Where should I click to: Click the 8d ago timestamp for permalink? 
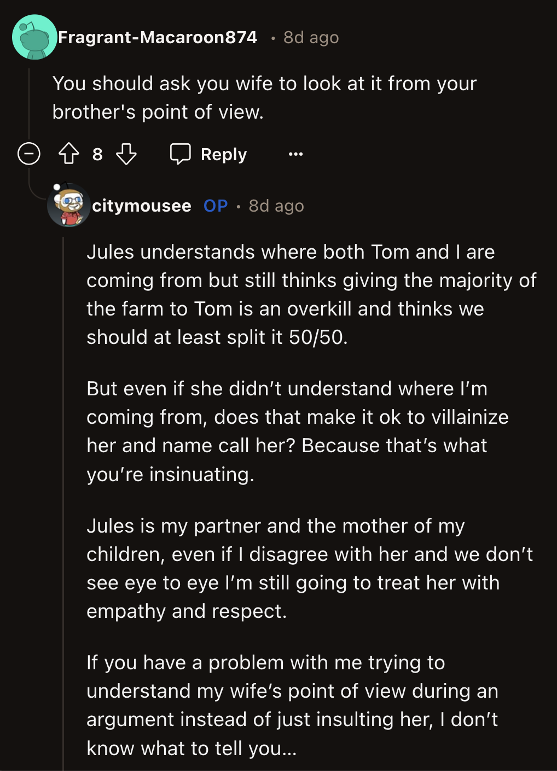click(x=310, y=37)
